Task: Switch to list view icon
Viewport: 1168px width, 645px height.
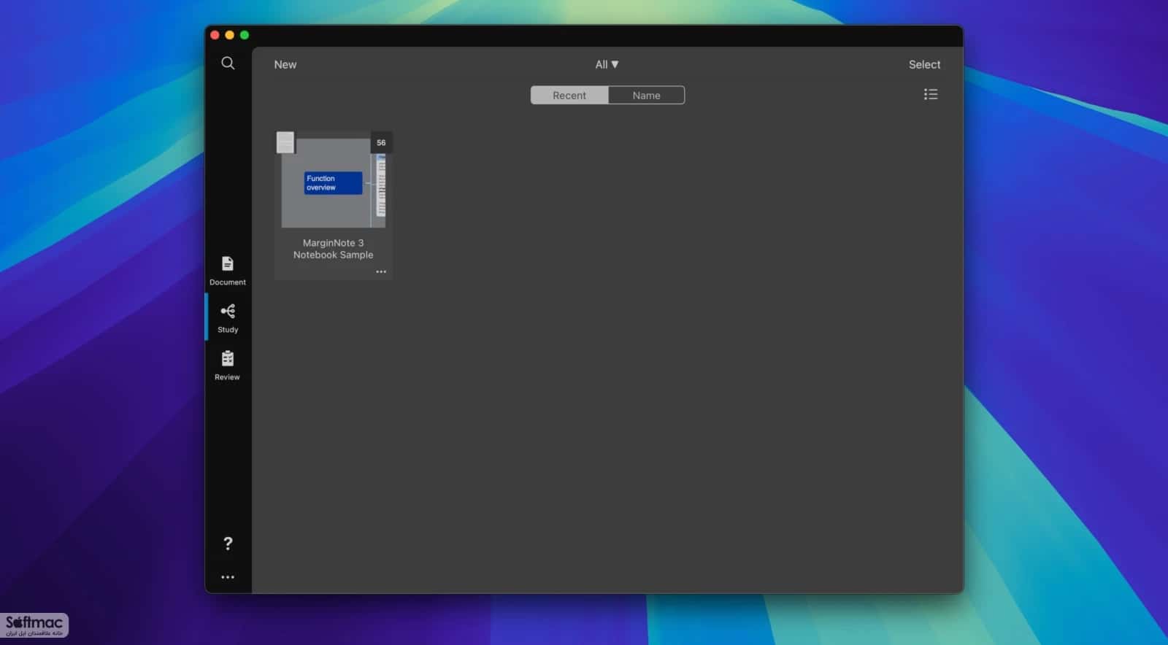Action: (x=931, y=94)
